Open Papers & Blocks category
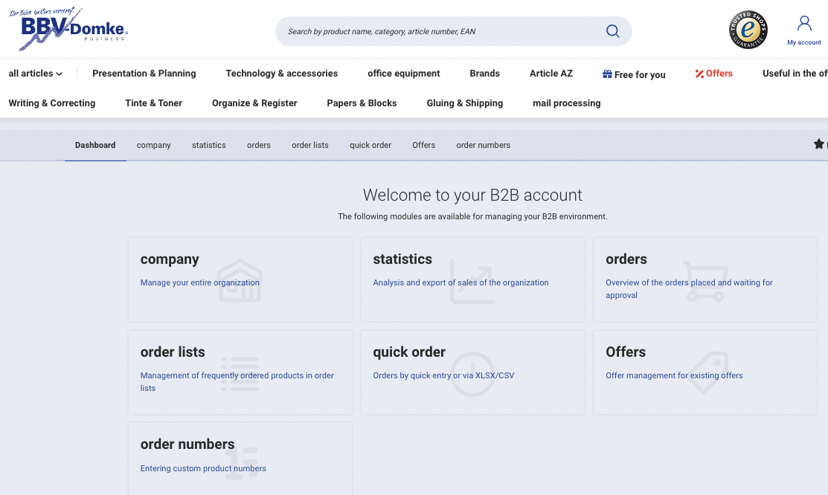 [362, 103]
